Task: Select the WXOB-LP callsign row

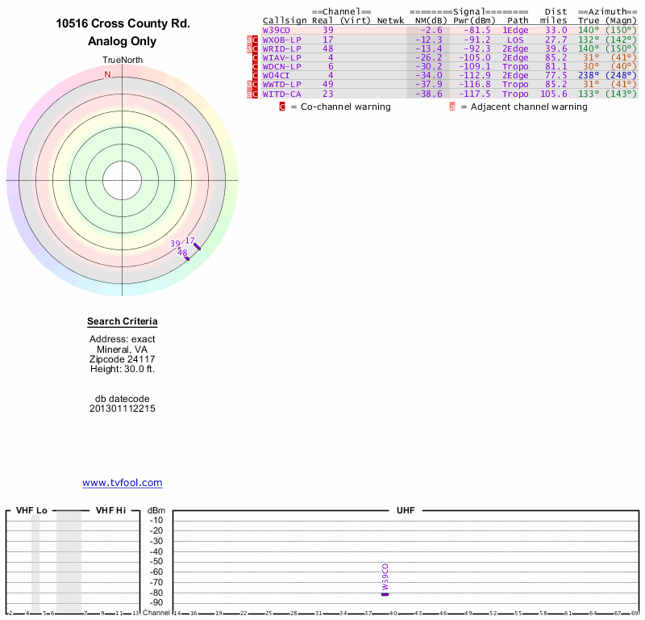Action: 282,40
